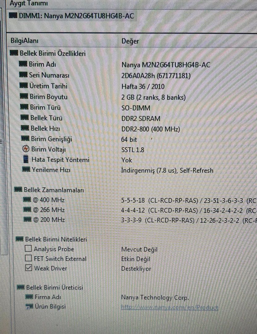257x334 pixels.
Task: Select the DDR2 SDRAM value
Action: (x=141, y=118)
